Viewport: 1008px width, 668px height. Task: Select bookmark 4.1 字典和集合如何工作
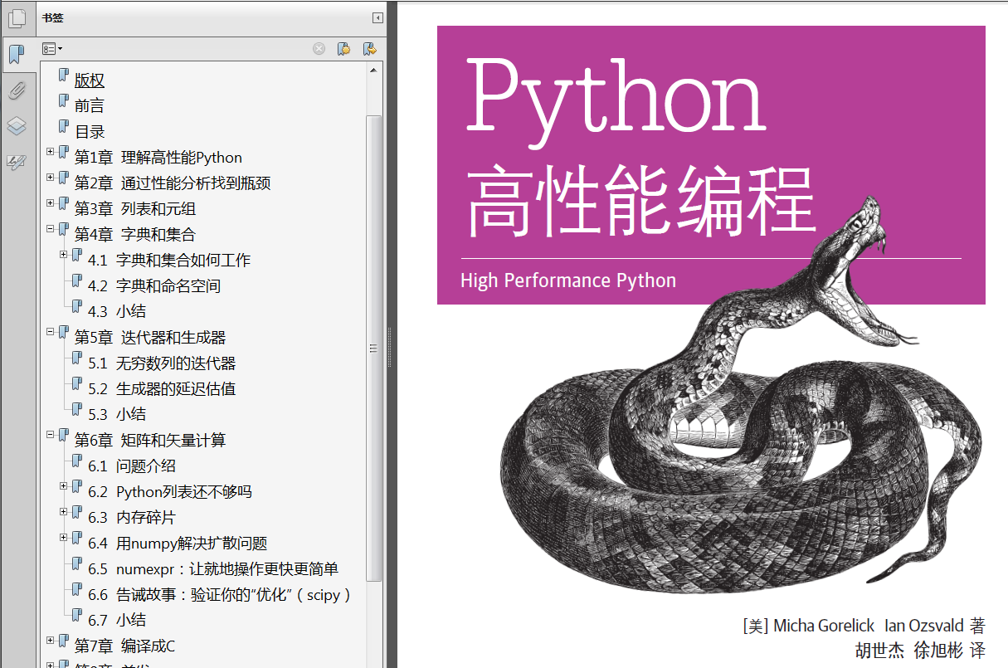169,261
